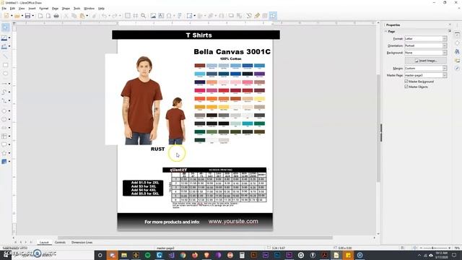Switch to the Controls layer tab

coord(60,243)
